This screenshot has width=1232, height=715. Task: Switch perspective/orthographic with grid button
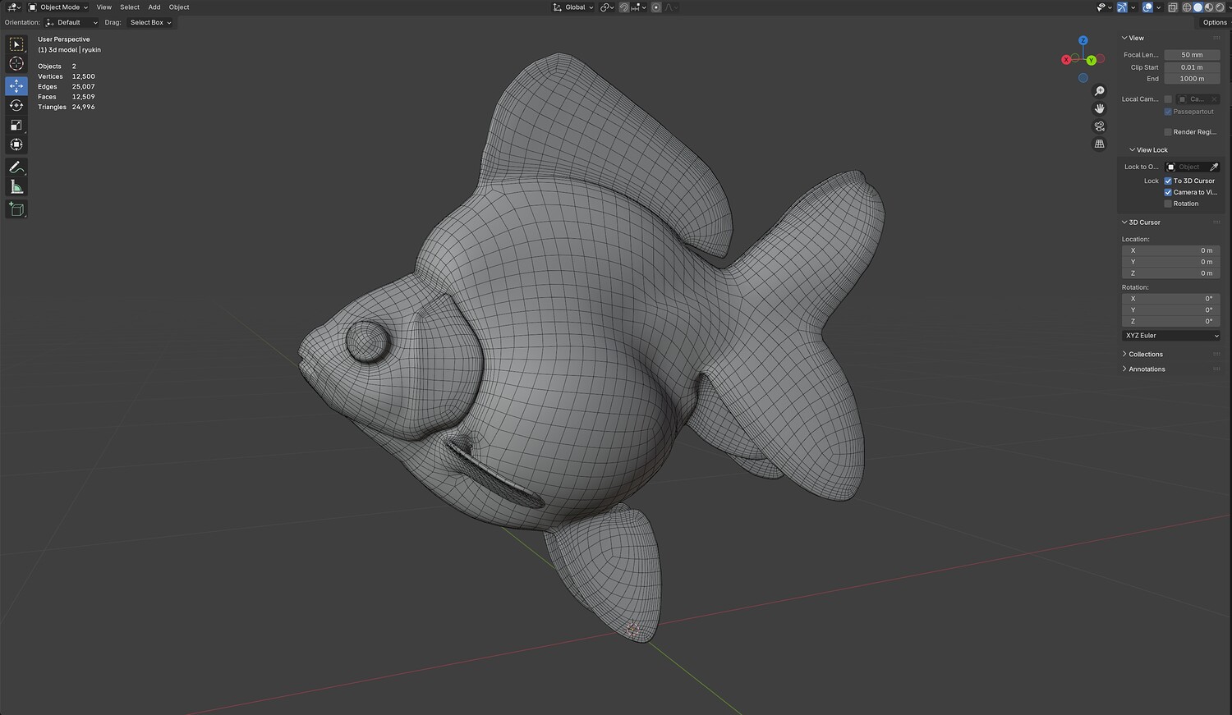click(1100, 144)
